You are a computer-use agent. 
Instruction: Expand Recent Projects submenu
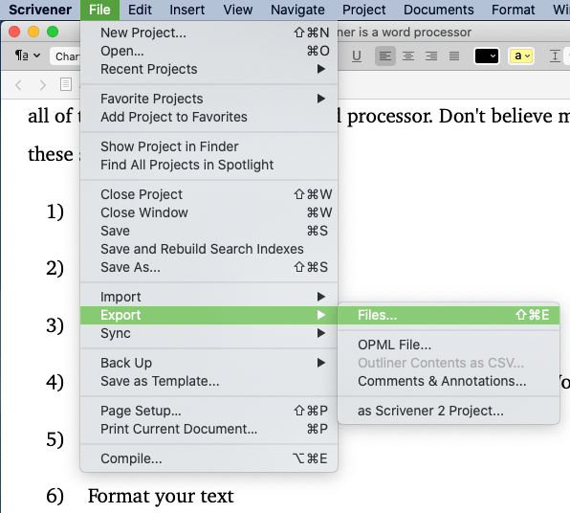pos(209,69)
